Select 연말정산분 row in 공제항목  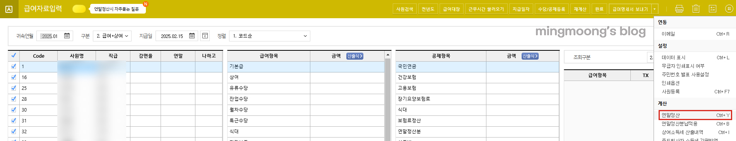click(478, 132)
